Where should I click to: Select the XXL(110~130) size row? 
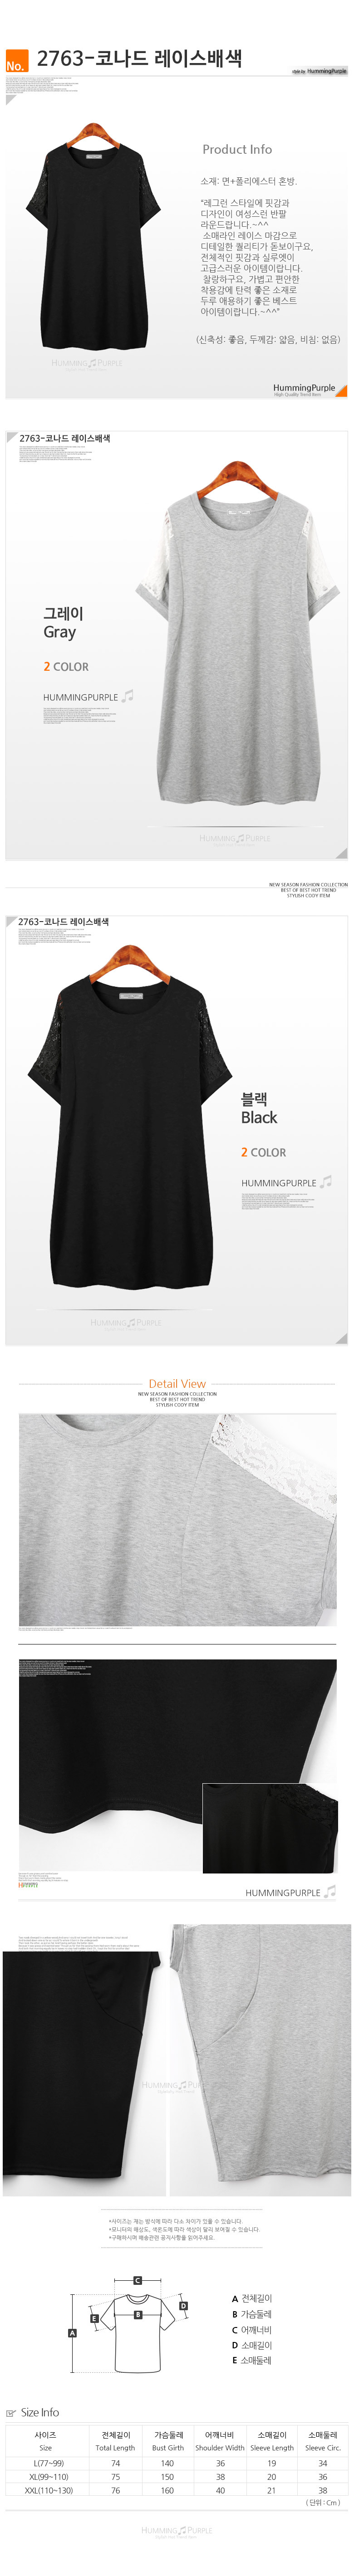(x=177, y=2490)
